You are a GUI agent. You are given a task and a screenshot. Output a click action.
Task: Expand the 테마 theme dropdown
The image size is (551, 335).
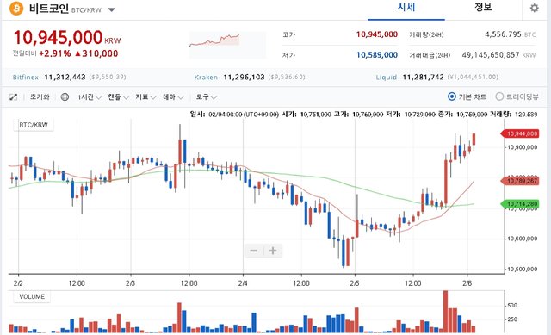tap(173, 97)
